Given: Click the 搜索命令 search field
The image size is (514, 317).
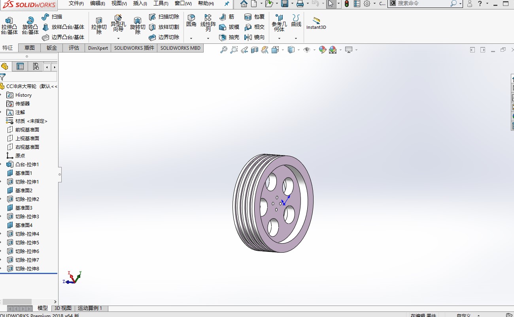Looking at the screenshot, I should 423,4.
